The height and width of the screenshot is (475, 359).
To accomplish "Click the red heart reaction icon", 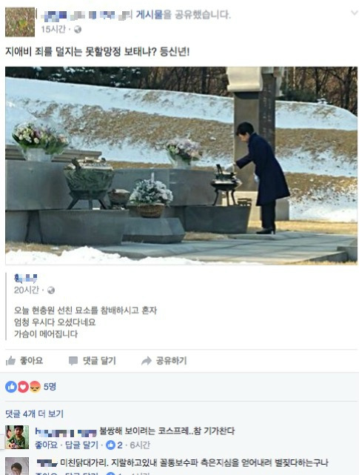I will click(23, 387).
